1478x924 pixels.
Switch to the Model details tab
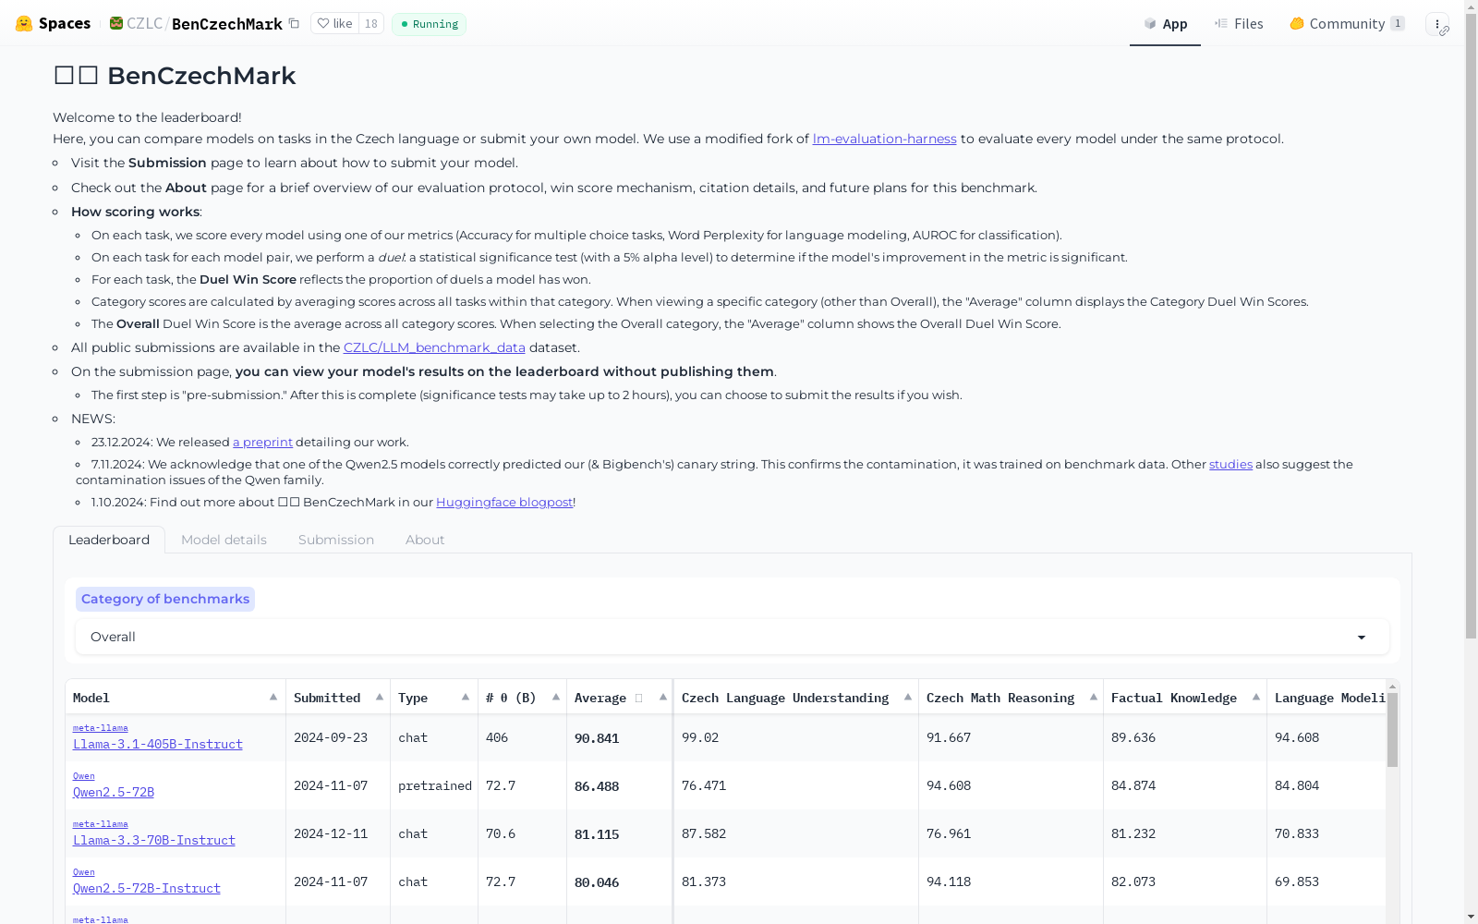point(224,540)
